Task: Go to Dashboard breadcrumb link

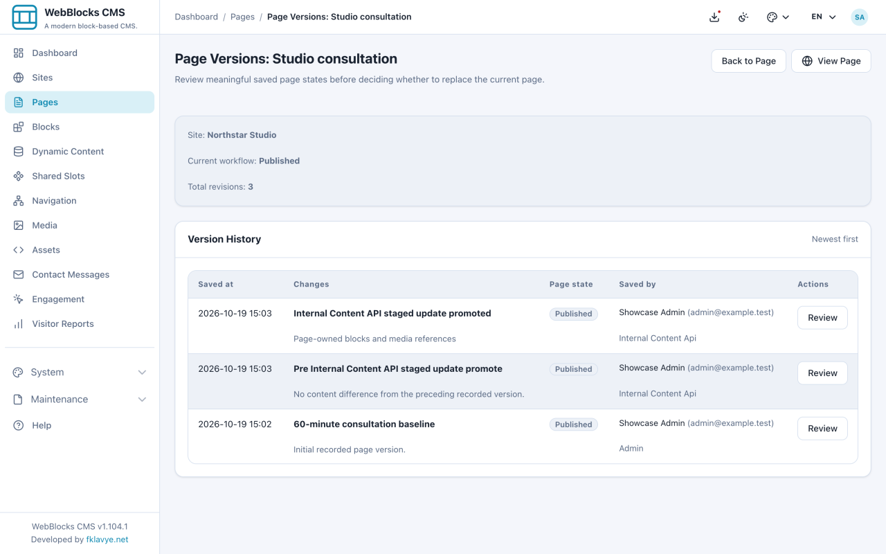Action: 196,17
